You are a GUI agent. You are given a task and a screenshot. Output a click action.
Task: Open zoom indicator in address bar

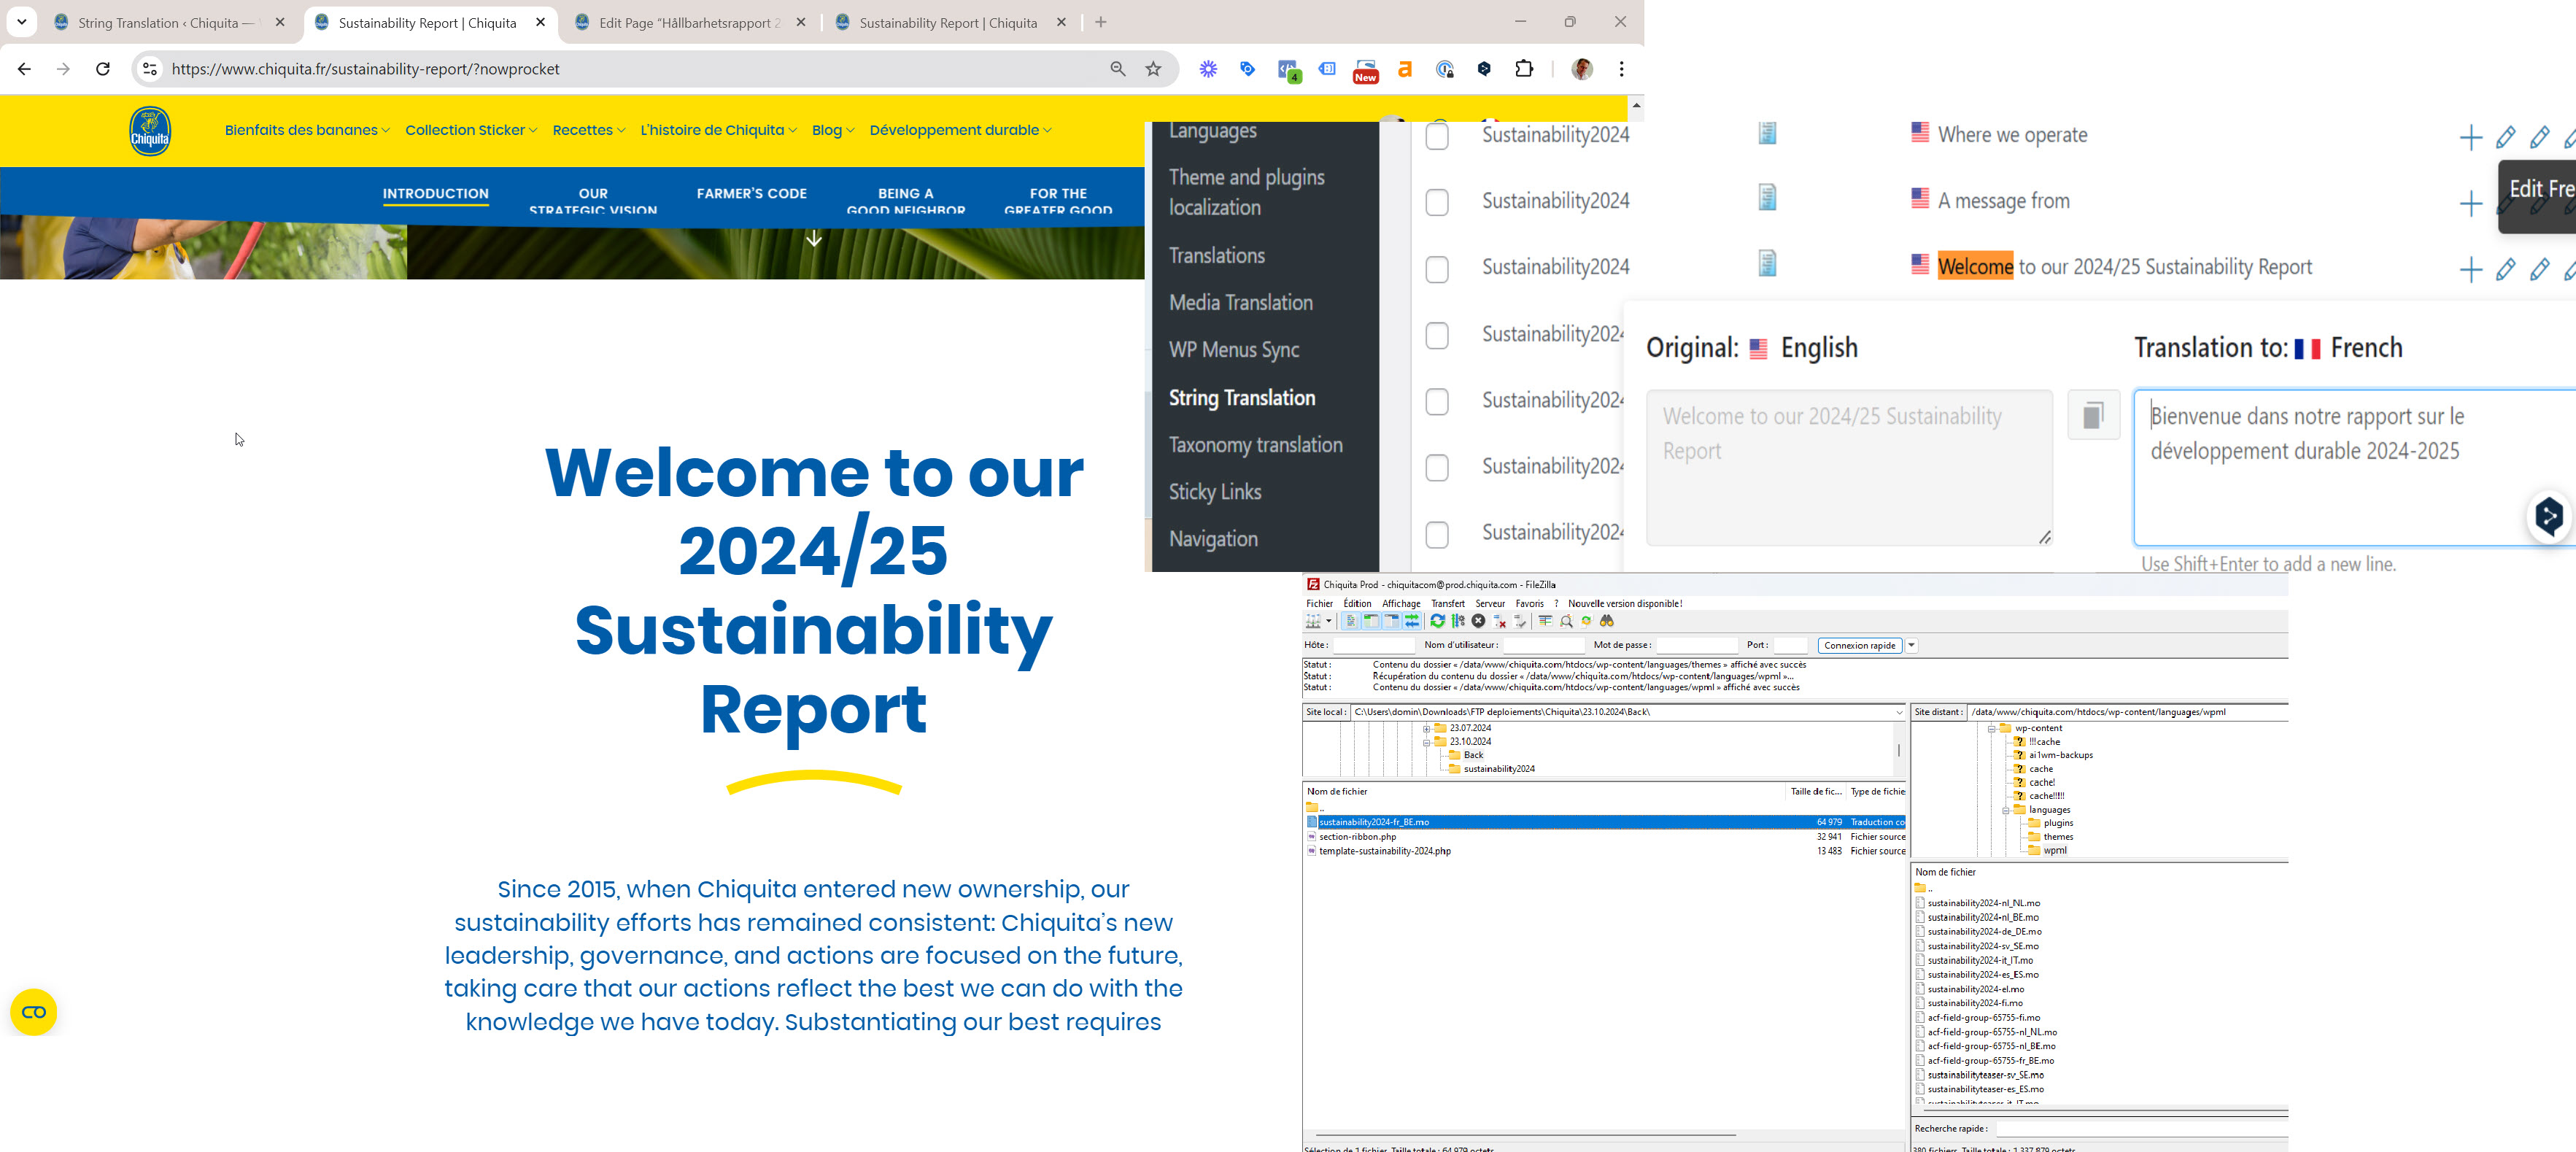coord(1118,69)
